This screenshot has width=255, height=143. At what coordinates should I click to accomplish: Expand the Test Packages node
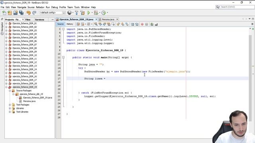coord(10,105)
